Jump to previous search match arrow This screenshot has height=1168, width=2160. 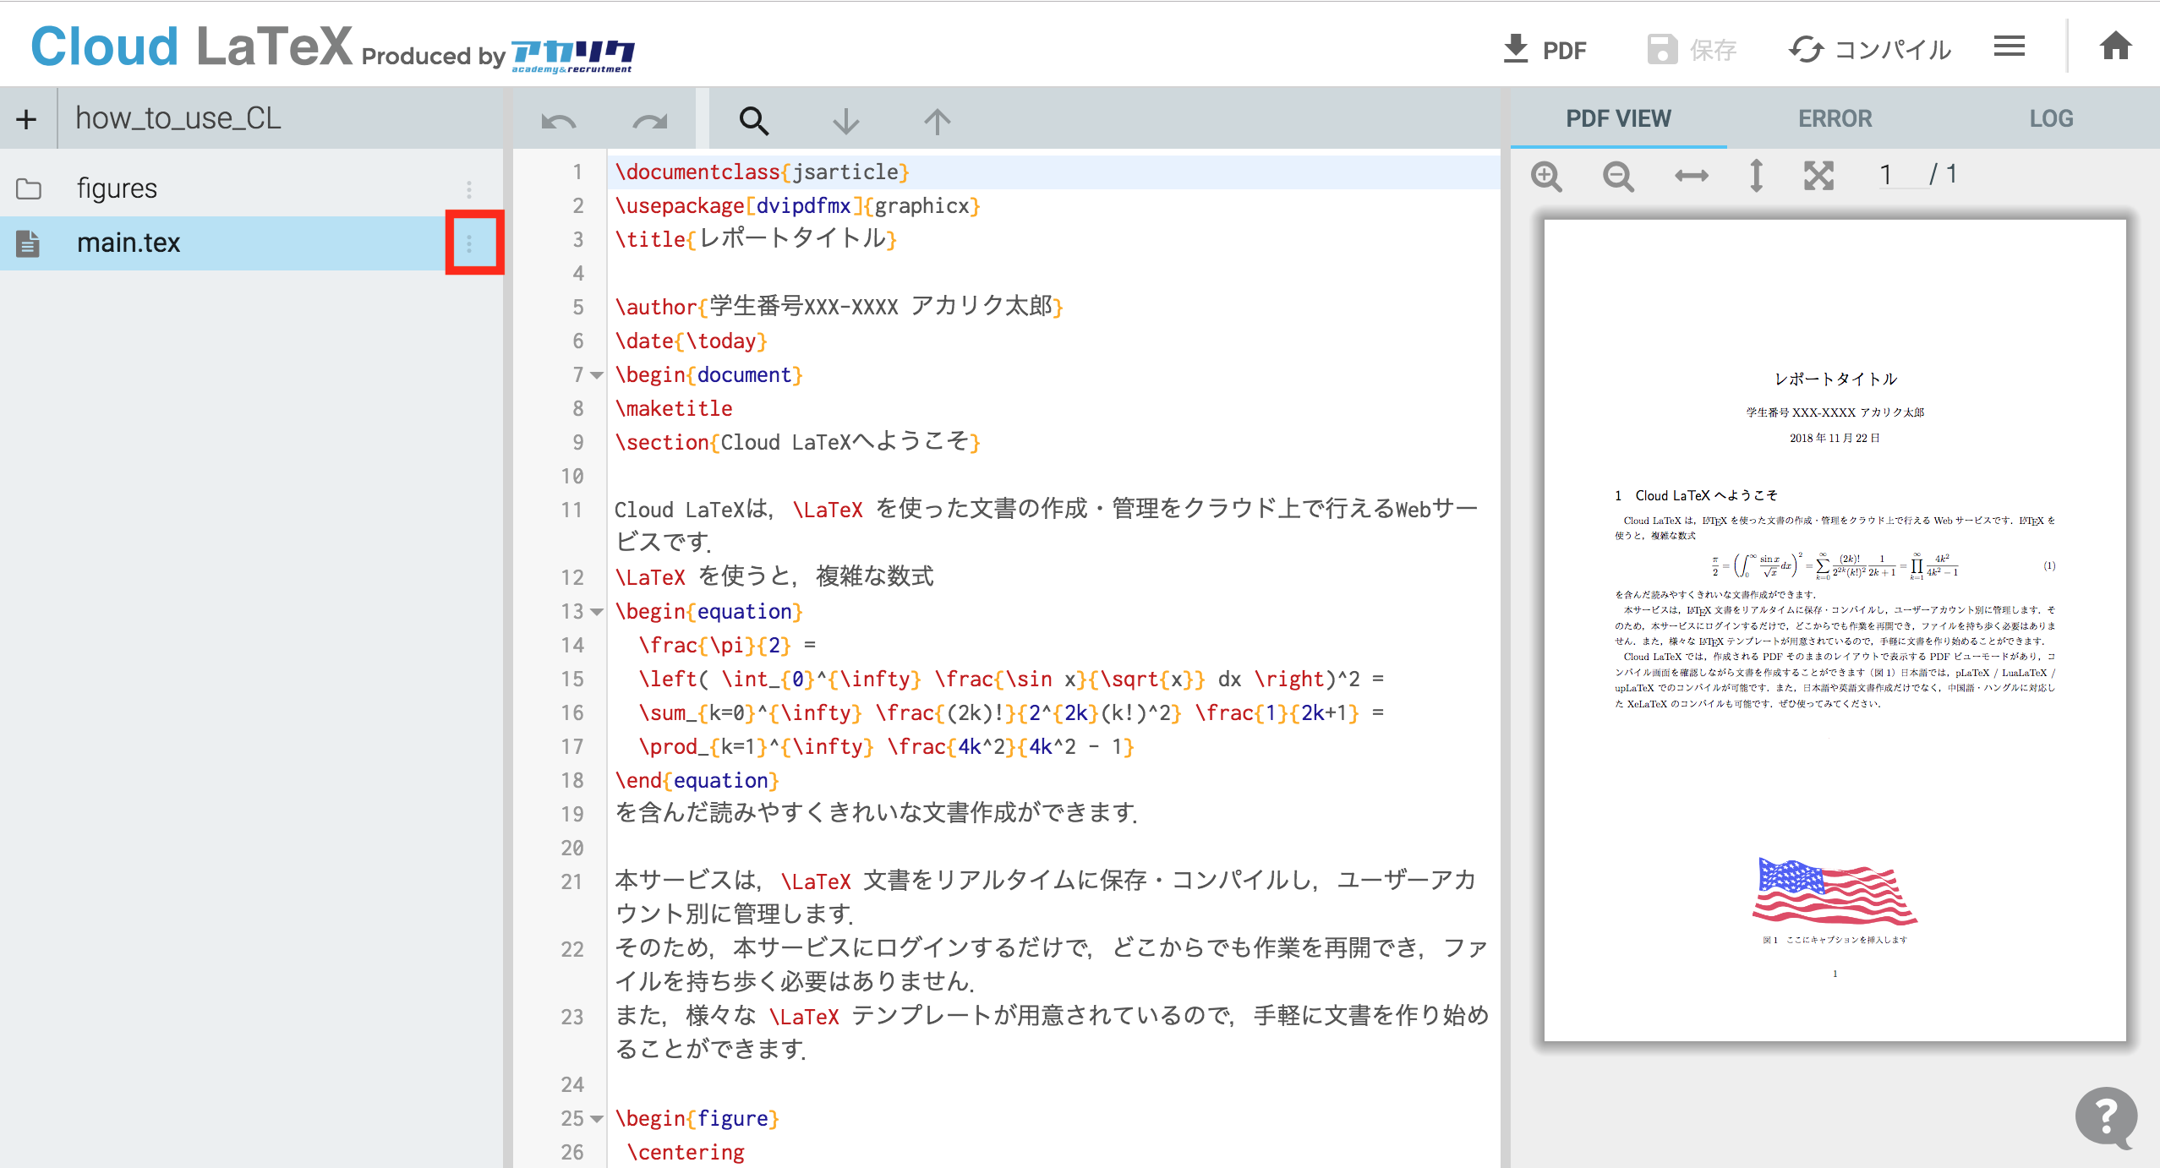(937, 122)
